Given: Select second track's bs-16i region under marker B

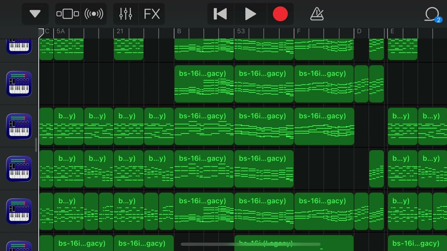Looking at the screenshot, I should point(204,84).
